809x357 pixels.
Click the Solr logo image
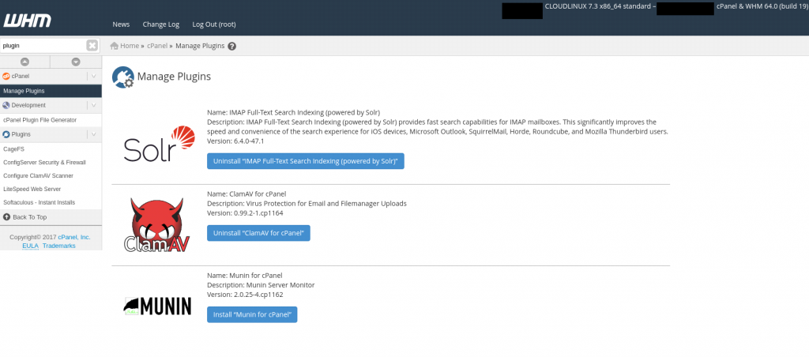click(160, 144)
